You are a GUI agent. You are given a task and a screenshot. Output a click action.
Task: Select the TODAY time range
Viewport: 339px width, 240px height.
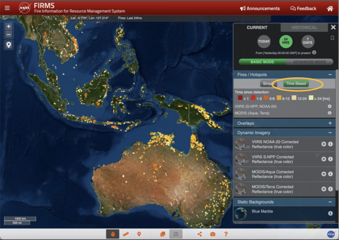click(264, 41)
